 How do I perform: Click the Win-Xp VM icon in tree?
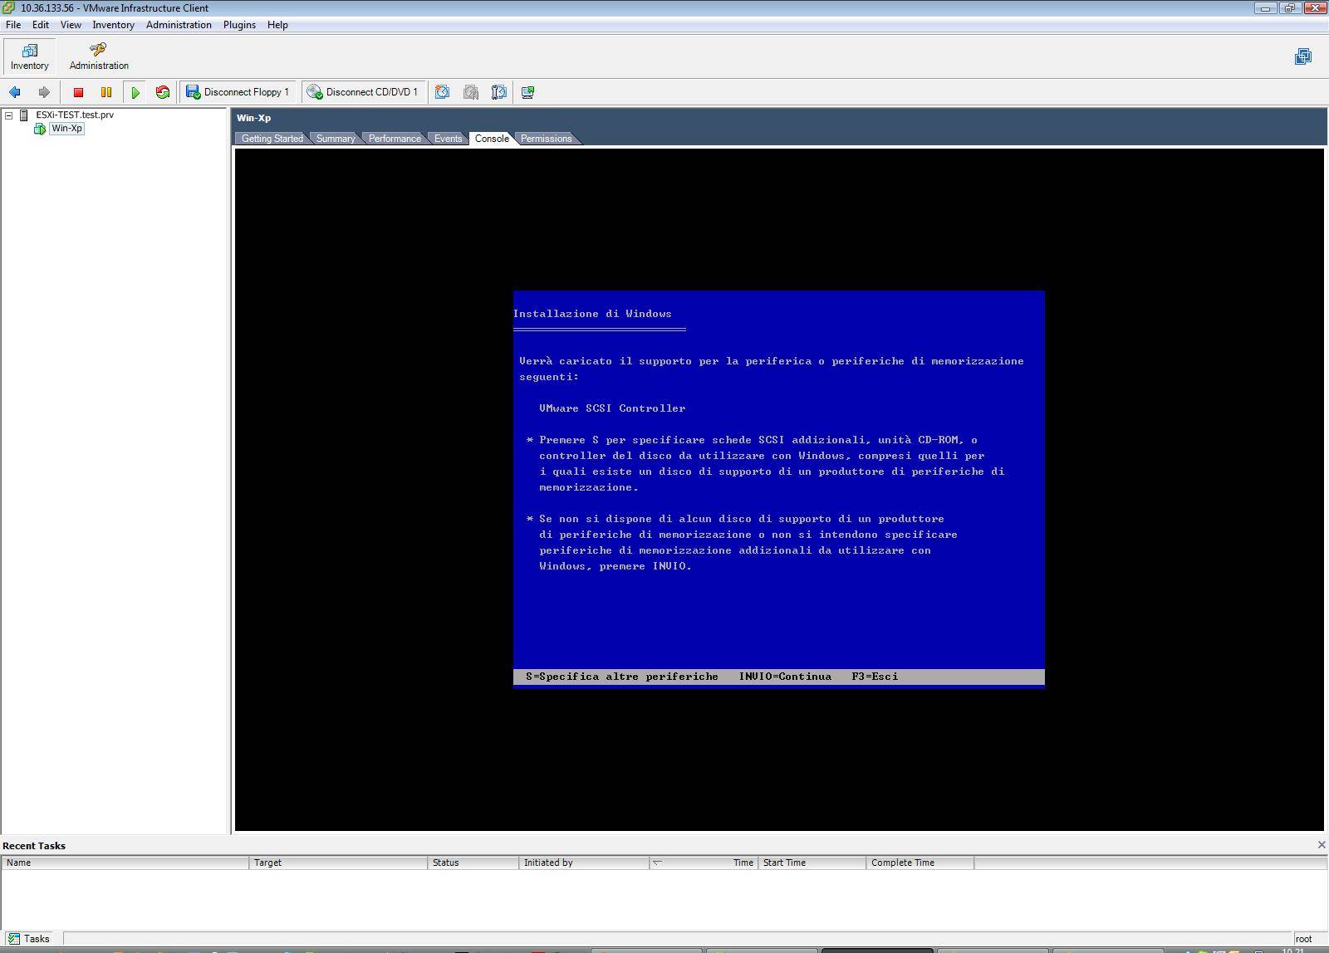(x=40, y=129)
